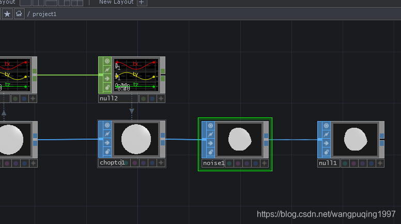Toggle the viewer flag on noise1
The image size is (401, 224).
[210, 125]
